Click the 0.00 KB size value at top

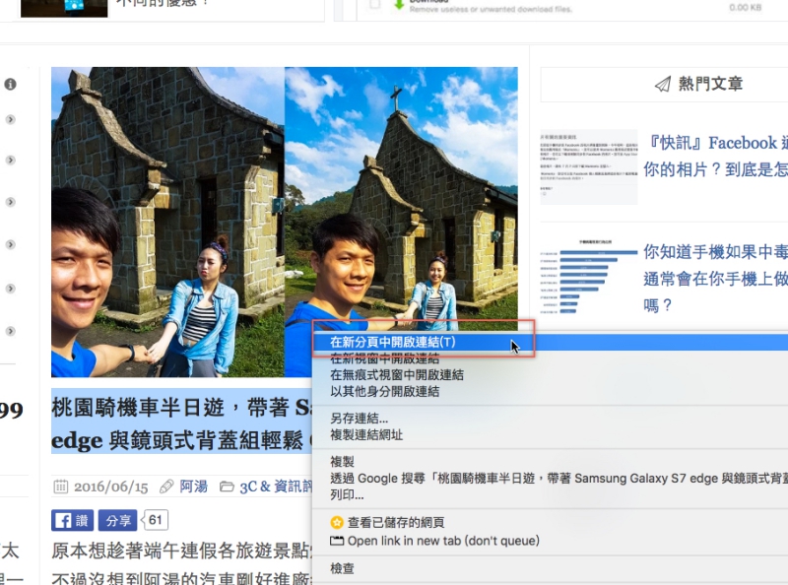pyautogui.click(x=746, y=7)
